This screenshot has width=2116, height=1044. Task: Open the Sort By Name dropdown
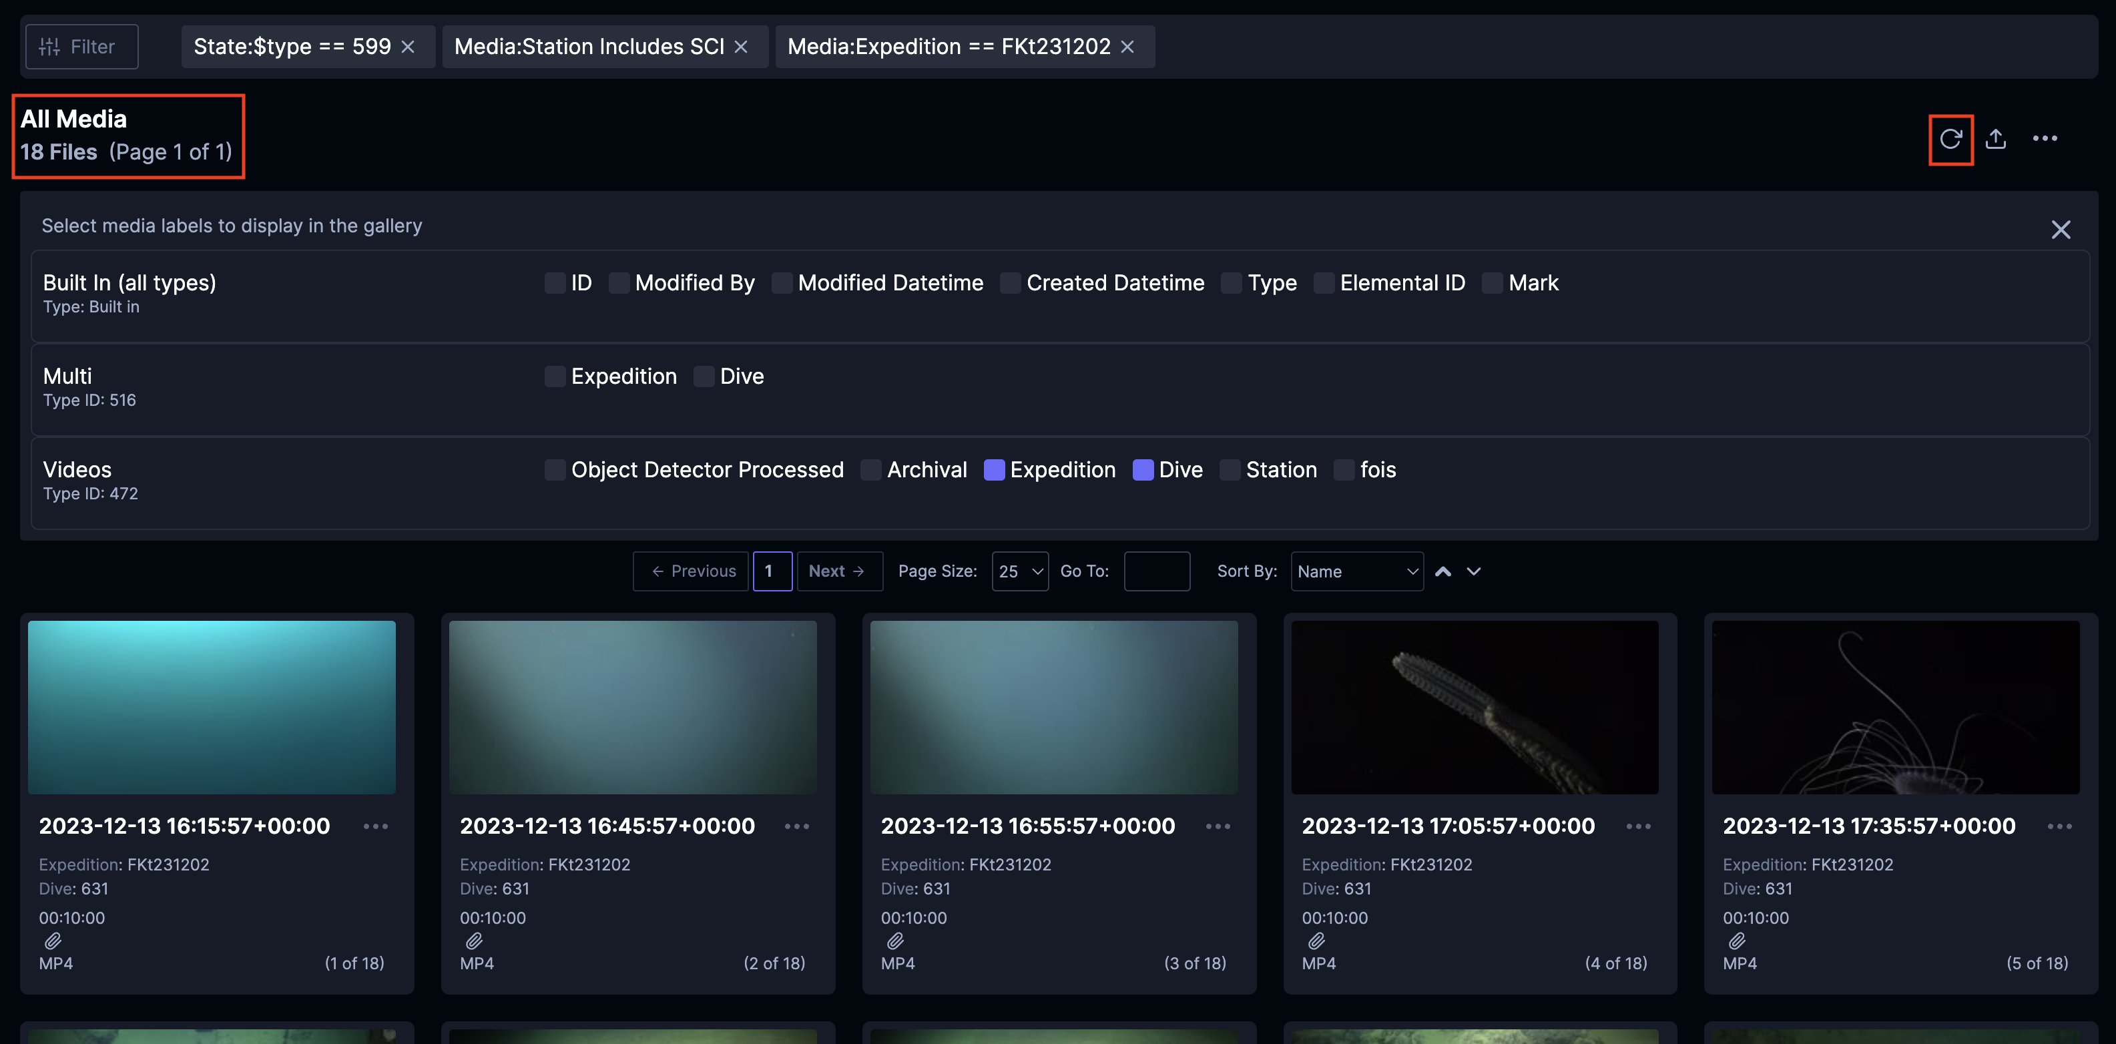pos(1356,571)
